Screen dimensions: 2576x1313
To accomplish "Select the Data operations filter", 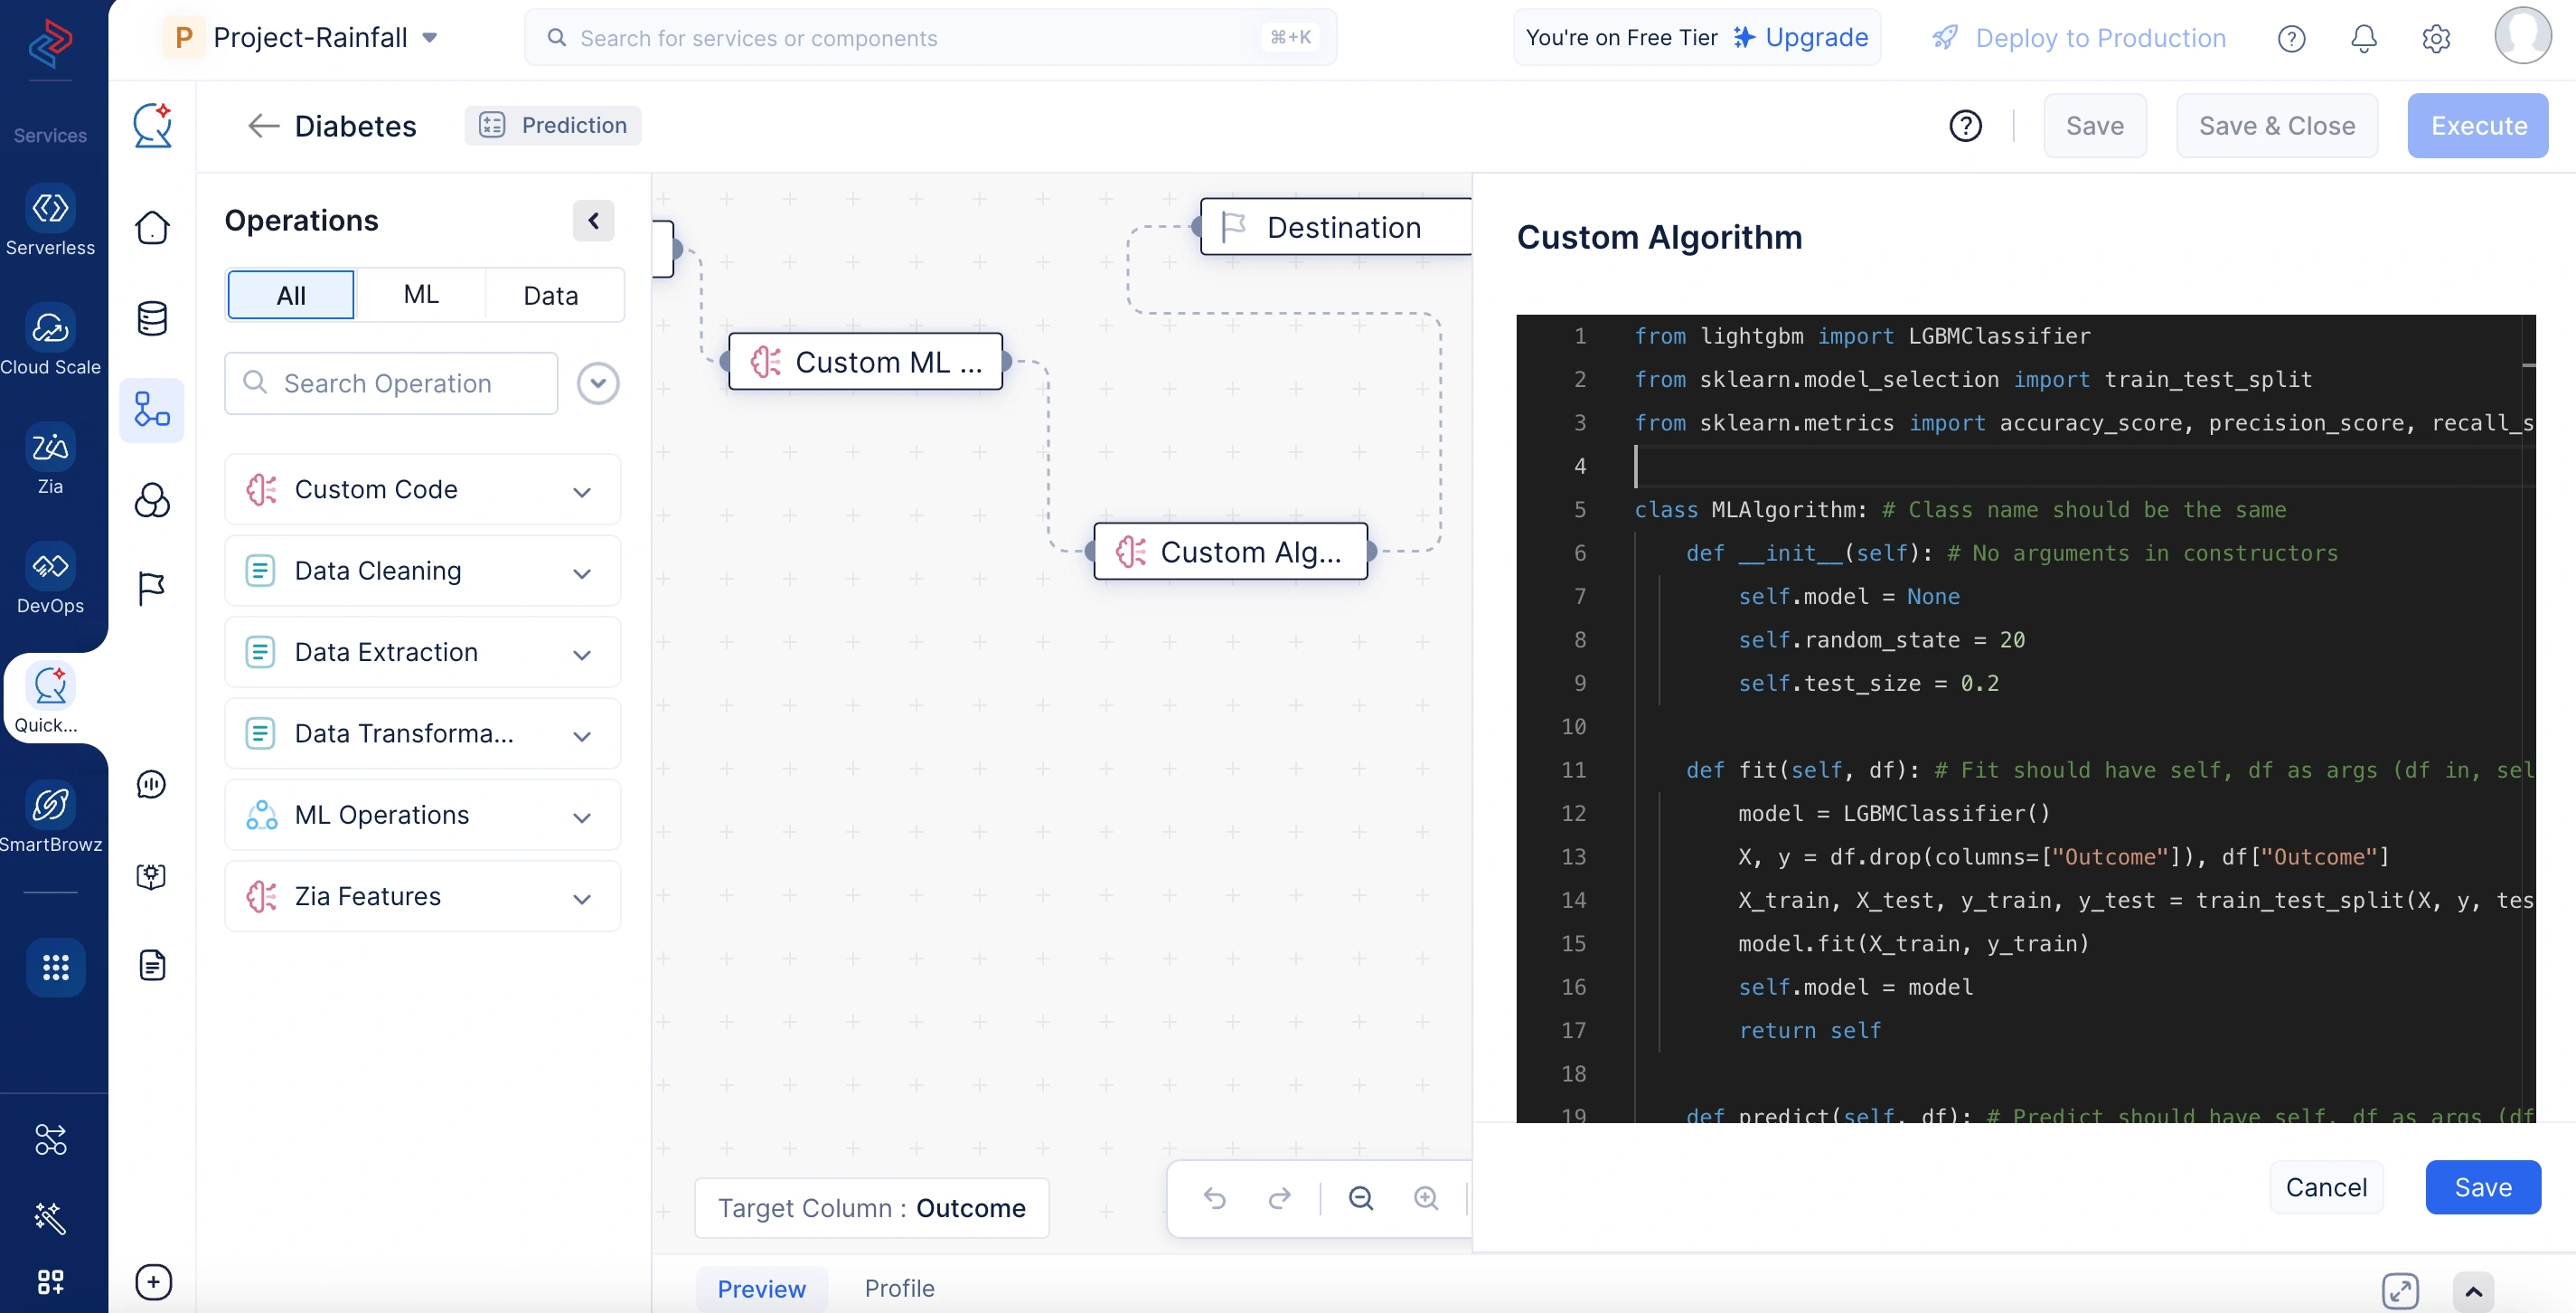I will pos(550,294).
